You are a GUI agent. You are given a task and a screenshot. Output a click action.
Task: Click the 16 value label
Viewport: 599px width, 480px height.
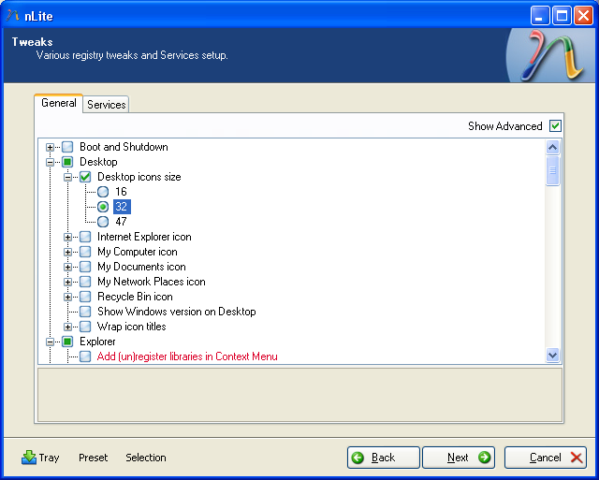pyautogui.click(x=121, y=192)
